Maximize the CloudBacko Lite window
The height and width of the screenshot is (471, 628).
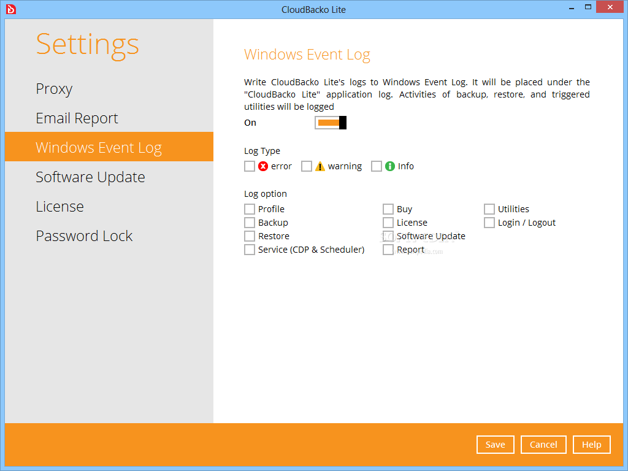click(x=588, y=7)
